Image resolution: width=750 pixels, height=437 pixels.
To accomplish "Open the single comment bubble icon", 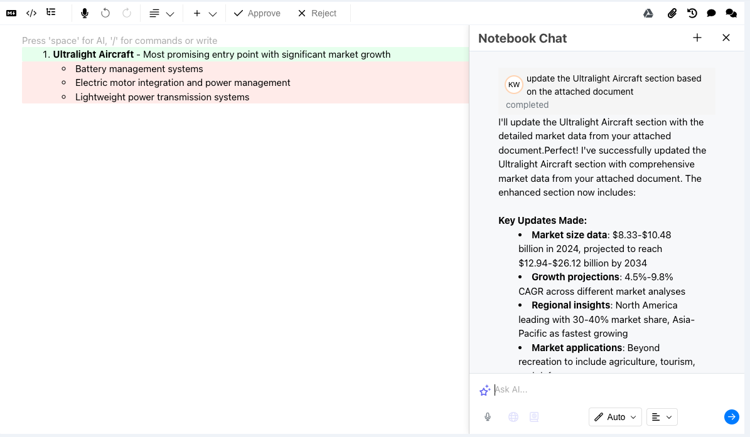I will click(711, 13).
